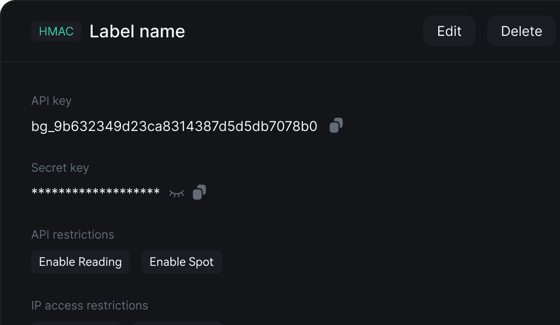Click the API key field label
The width and height of the screenshot is (560, 325).
click(x=51, y=101)
